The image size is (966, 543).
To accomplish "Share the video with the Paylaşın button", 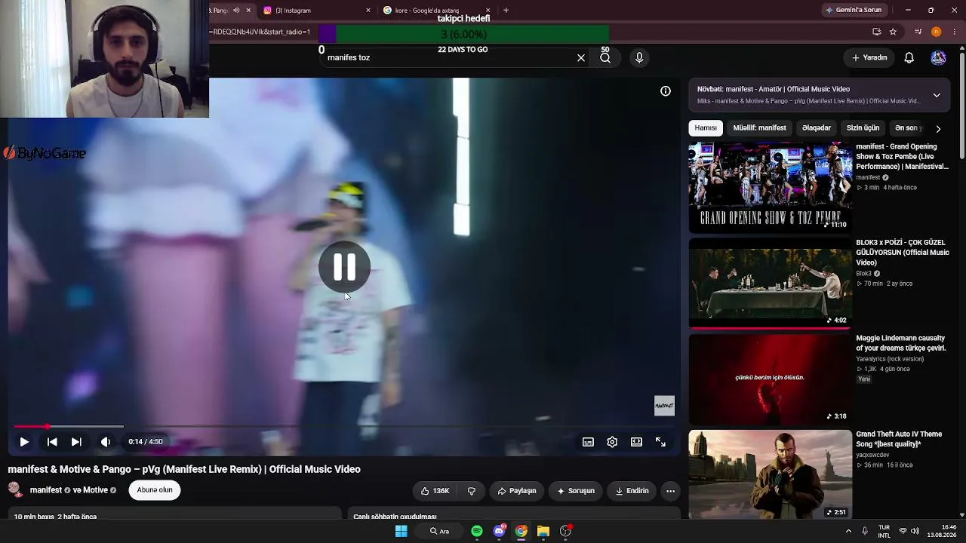I will [x=517, y=491].
